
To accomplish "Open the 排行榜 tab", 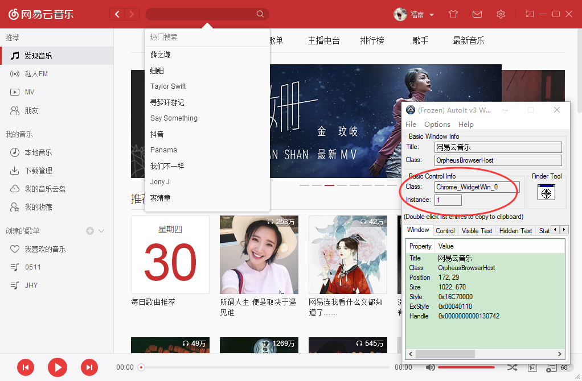I will 372,41.
